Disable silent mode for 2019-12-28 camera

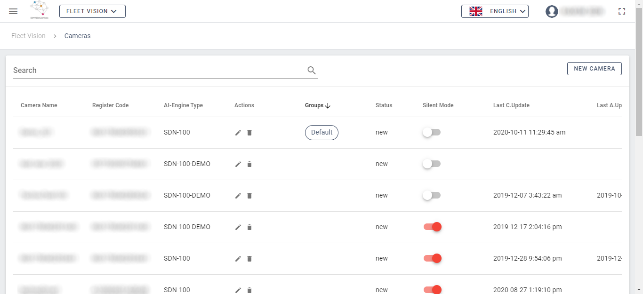coord(432,259)
